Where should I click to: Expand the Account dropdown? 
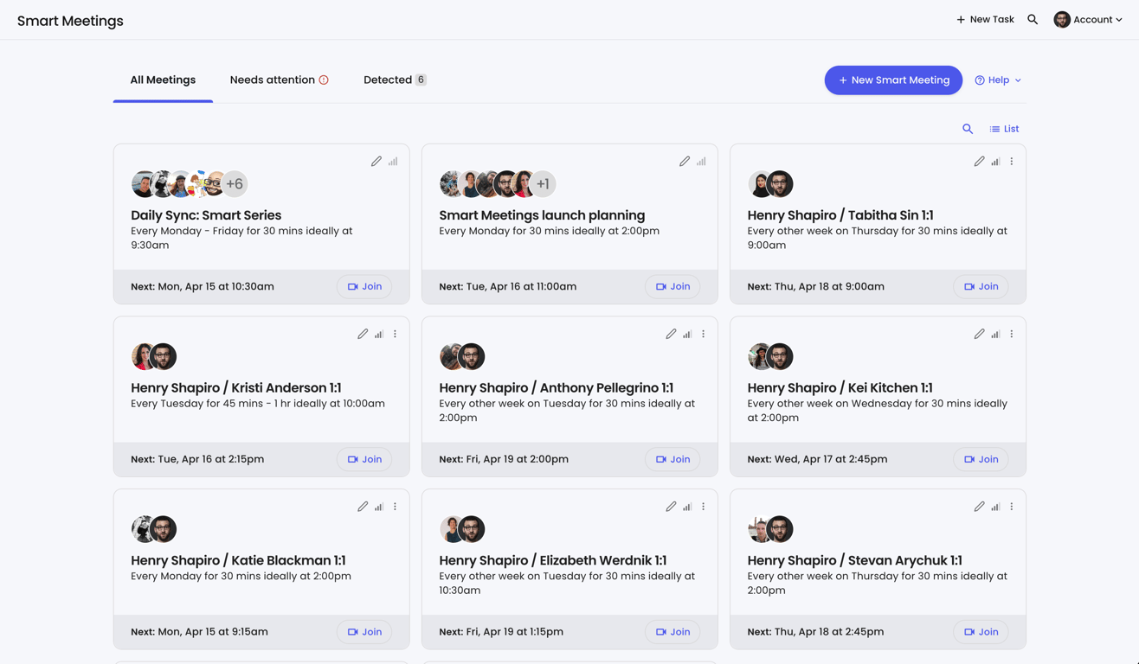[x=1118, y=19]
